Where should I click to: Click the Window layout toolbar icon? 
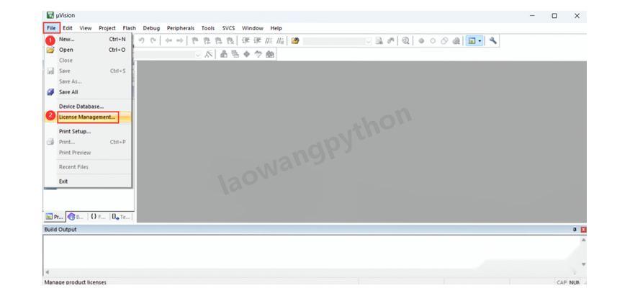click(x=472, y=40)
